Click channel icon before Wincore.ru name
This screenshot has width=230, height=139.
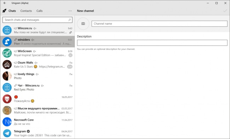pyautogui.click(x=16, y=28)
